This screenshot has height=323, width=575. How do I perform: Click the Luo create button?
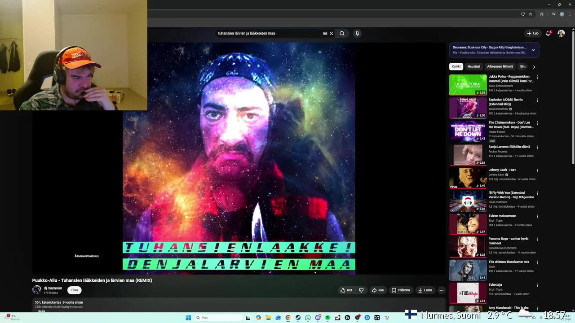click(x=533, y=33)
